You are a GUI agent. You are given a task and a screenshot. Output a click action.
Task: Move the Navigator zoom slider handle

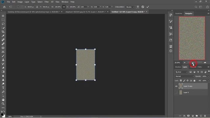(193, 63)
